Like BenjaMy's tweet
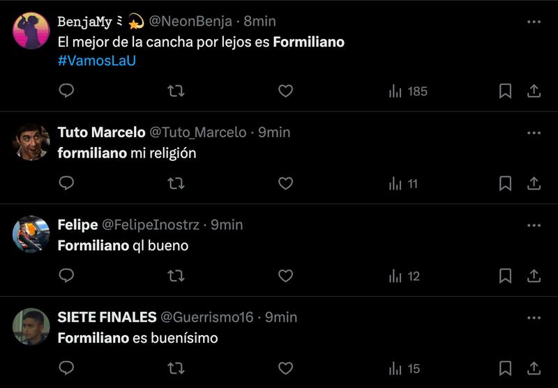 (x=285, y=91)
